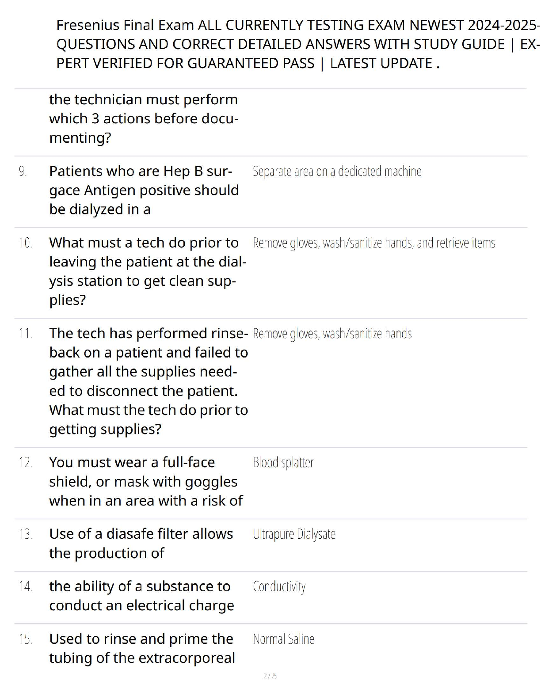Viewport: 541px width, 700px height.
Task: Select answer 'Remove gloves, wash/sanitize hands, and retrieve items'
Action: (374, 243)
